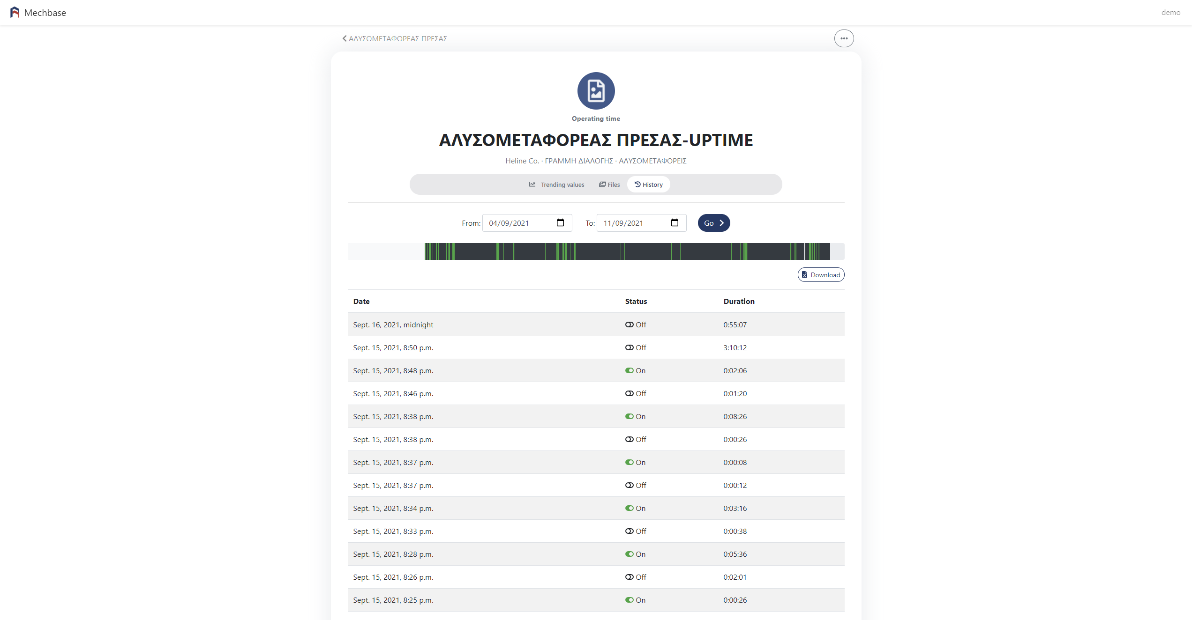Select the 'Sept. 15, 2021, 8:34 p.m.' cell

tap(393, 508)
